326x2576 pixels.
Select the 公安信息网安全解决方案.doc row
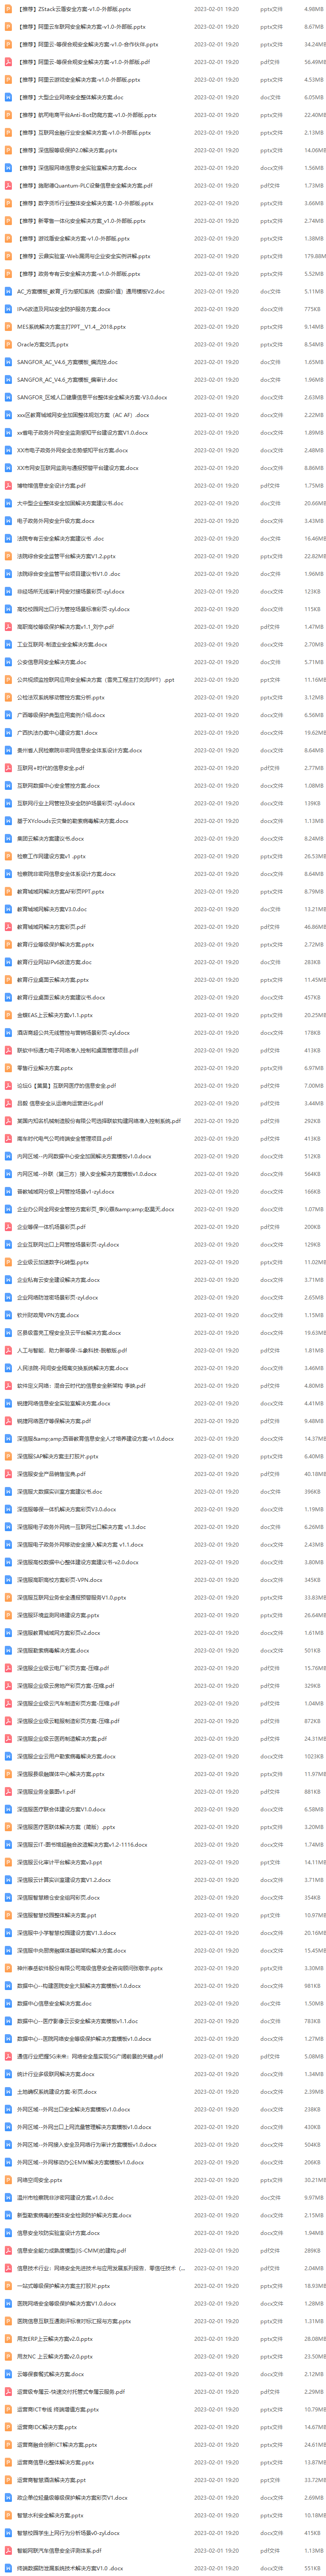[163, 662]
